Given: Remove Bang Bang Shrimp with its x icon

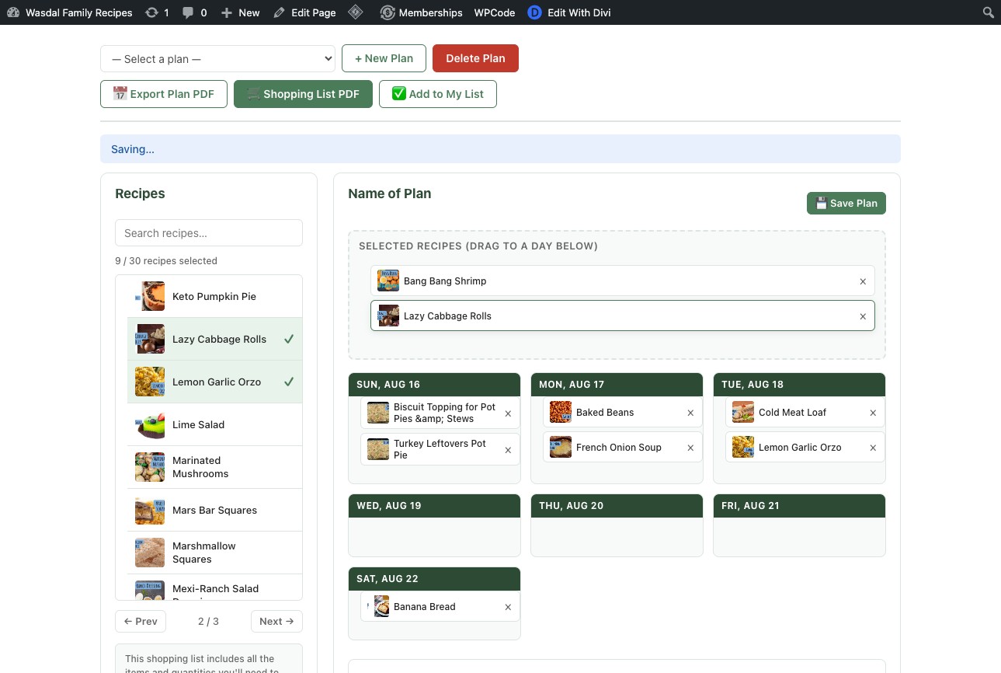Looking at the screenshot, I should point(863,281).
